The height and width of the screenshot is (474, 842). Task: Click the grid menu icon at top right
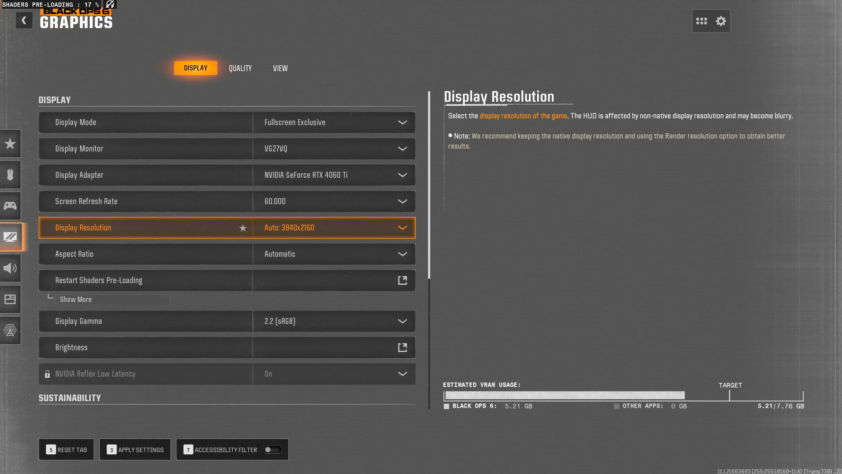[x=701, y=21]
